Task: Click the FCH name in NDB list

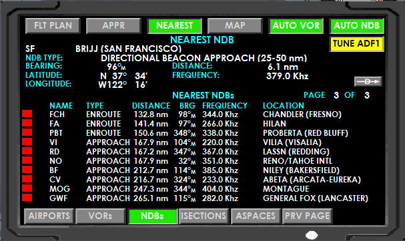Action: [x=57, y=115]
